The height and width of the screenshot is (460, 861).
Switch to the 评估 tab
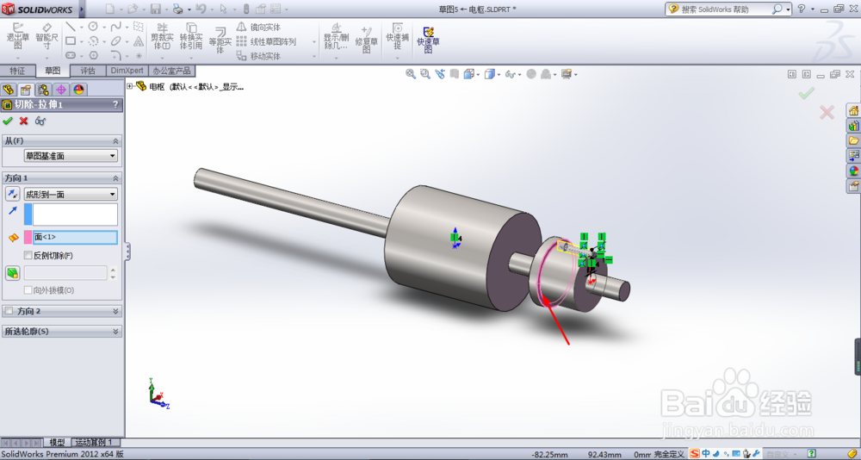click(88, 71)
